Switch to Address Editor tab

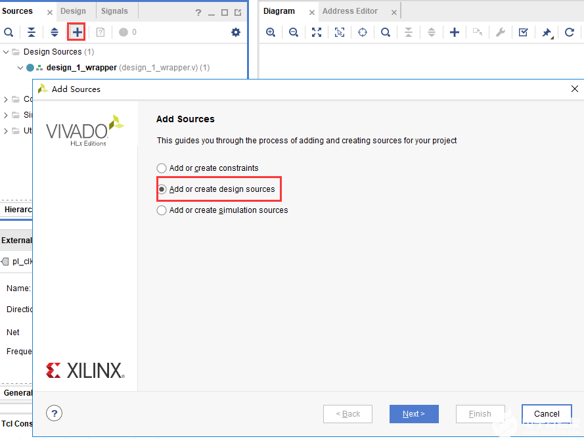349,11
